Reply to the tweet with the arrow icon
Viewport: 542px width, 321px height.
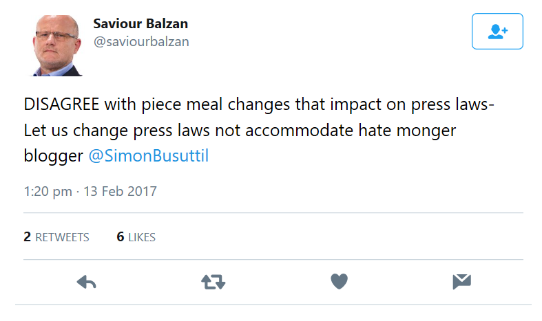(x=86, y=282)
